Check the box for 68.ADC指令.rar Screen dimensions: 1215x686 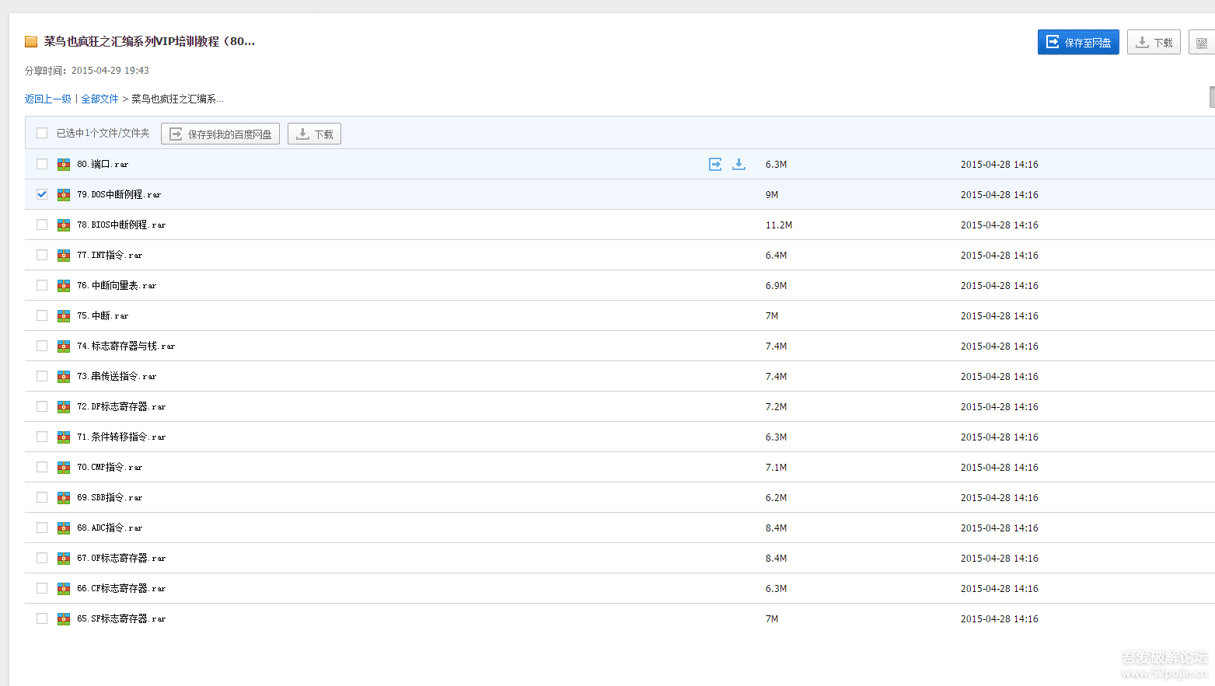42,528
